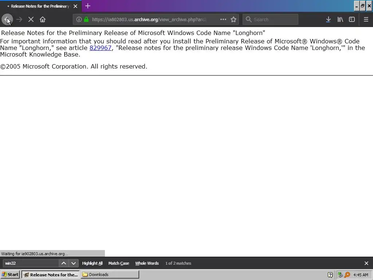Click the Release Notes page heading text
The height and width of the screenshot is (280, 373).
tap(133, 33)
